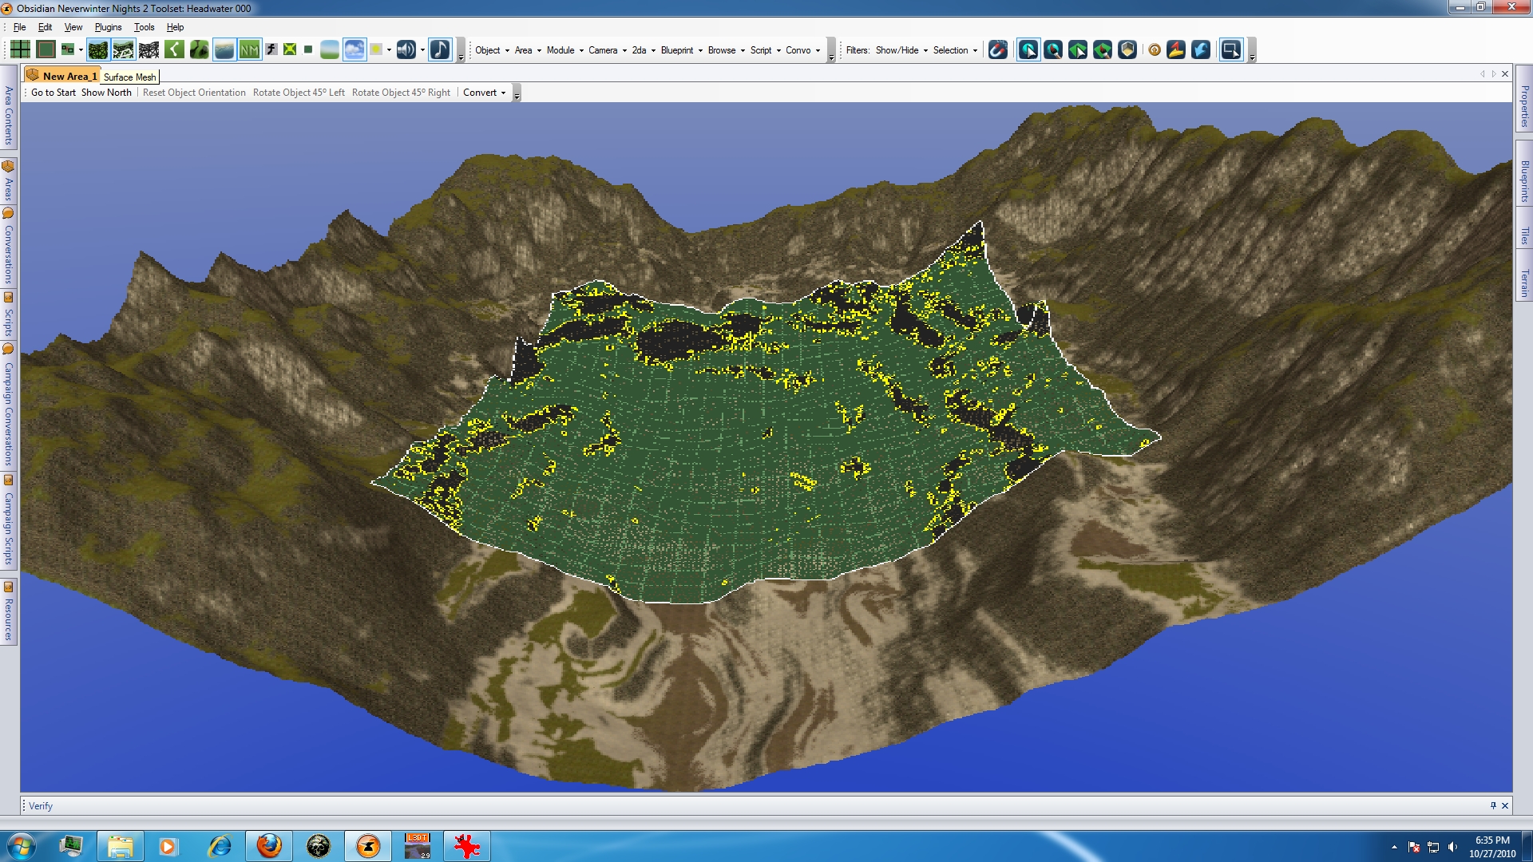Click the blue arrow tool icon

coord(1201,49)
